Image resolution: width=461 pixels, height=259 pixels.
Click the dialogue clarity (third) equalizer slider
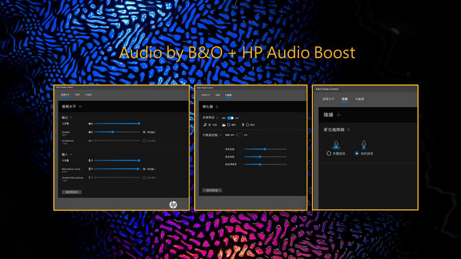(x=265, y=164)
